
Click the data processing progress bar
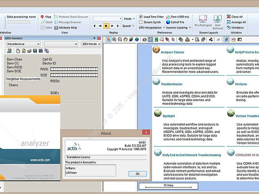(19, 22)
